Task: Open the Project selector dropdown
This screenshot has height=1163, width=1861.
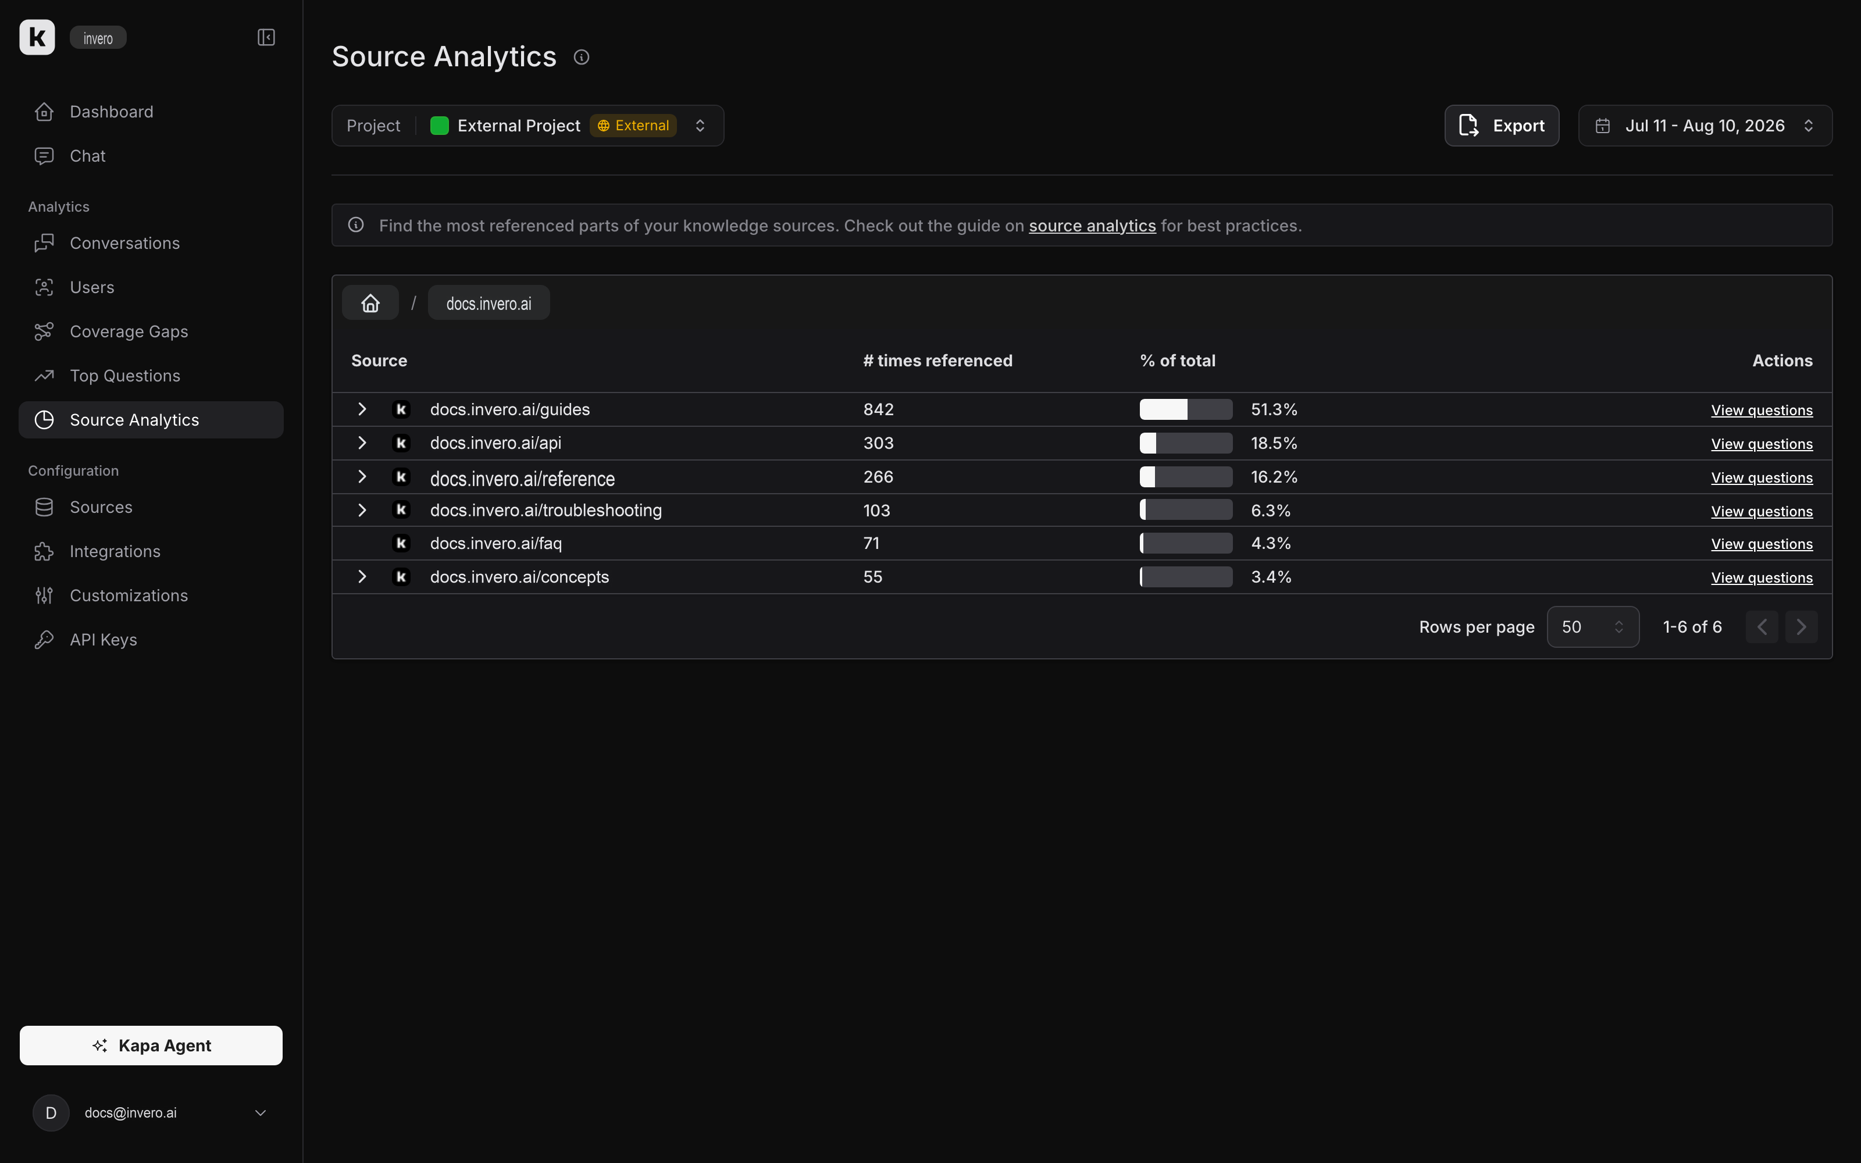Action: pos(527,126)
